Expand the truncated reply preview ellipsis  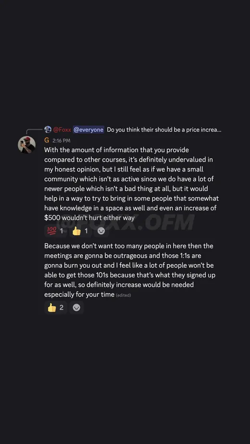click(219, 130)
